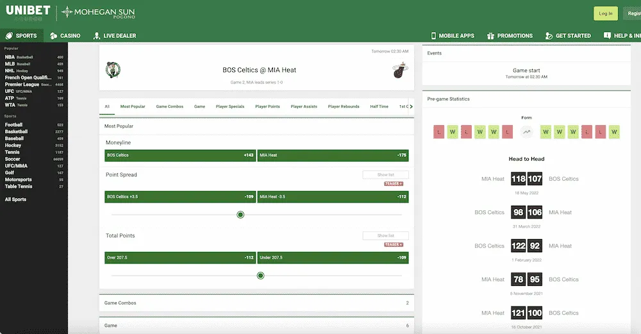This screenshot has height=334, width=641.
Task: Click the Miami Heat team logo
Action: coord(400,71)
